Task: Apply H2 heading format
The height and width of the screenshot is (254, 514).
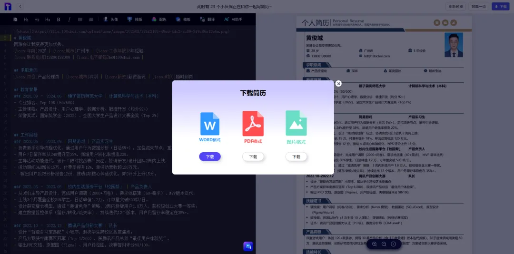Action: point(37,20)
